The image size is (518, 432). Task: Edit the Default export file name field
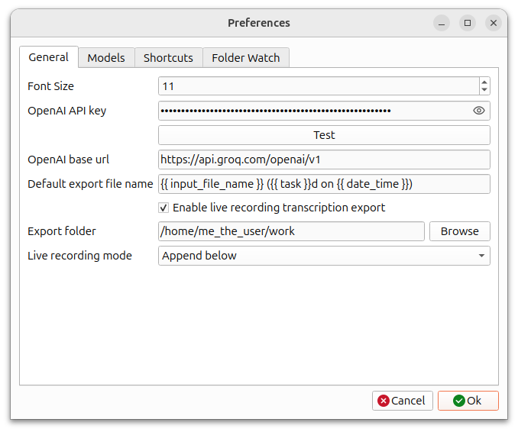[324, 184]
